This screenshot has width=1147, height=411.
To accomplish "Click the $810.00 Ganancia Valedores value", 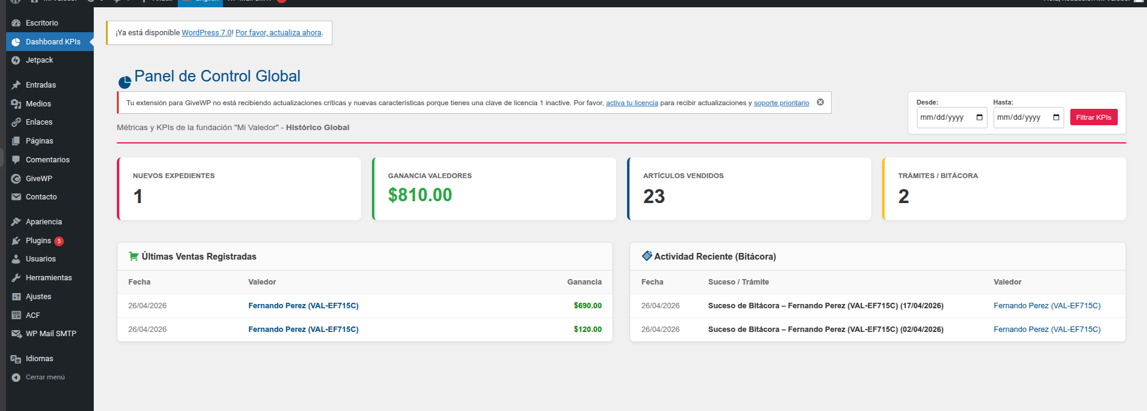I will point(420,195).
